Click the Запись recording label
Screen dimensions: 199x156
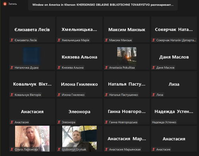[13, 4]
